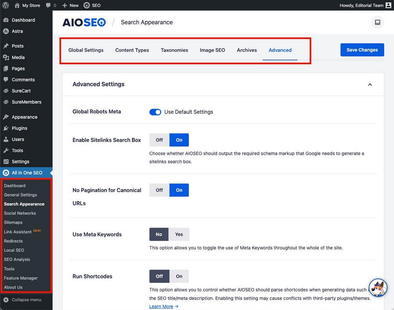394x310 pixels.
Task: Open SEO Analysis submenu item
Action: click(17, 259)
